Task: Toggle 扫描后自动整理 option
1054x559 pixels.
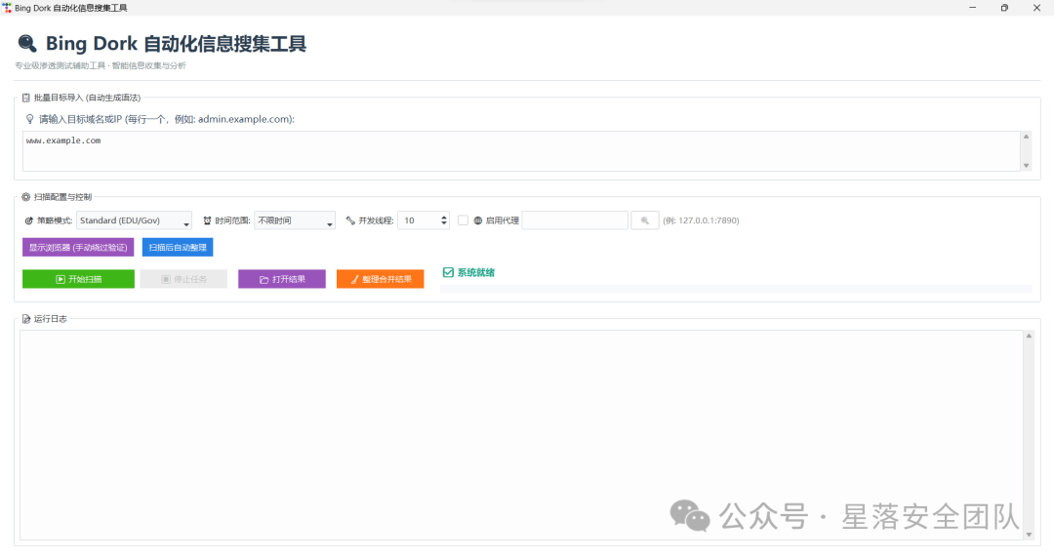Action: 178,247
